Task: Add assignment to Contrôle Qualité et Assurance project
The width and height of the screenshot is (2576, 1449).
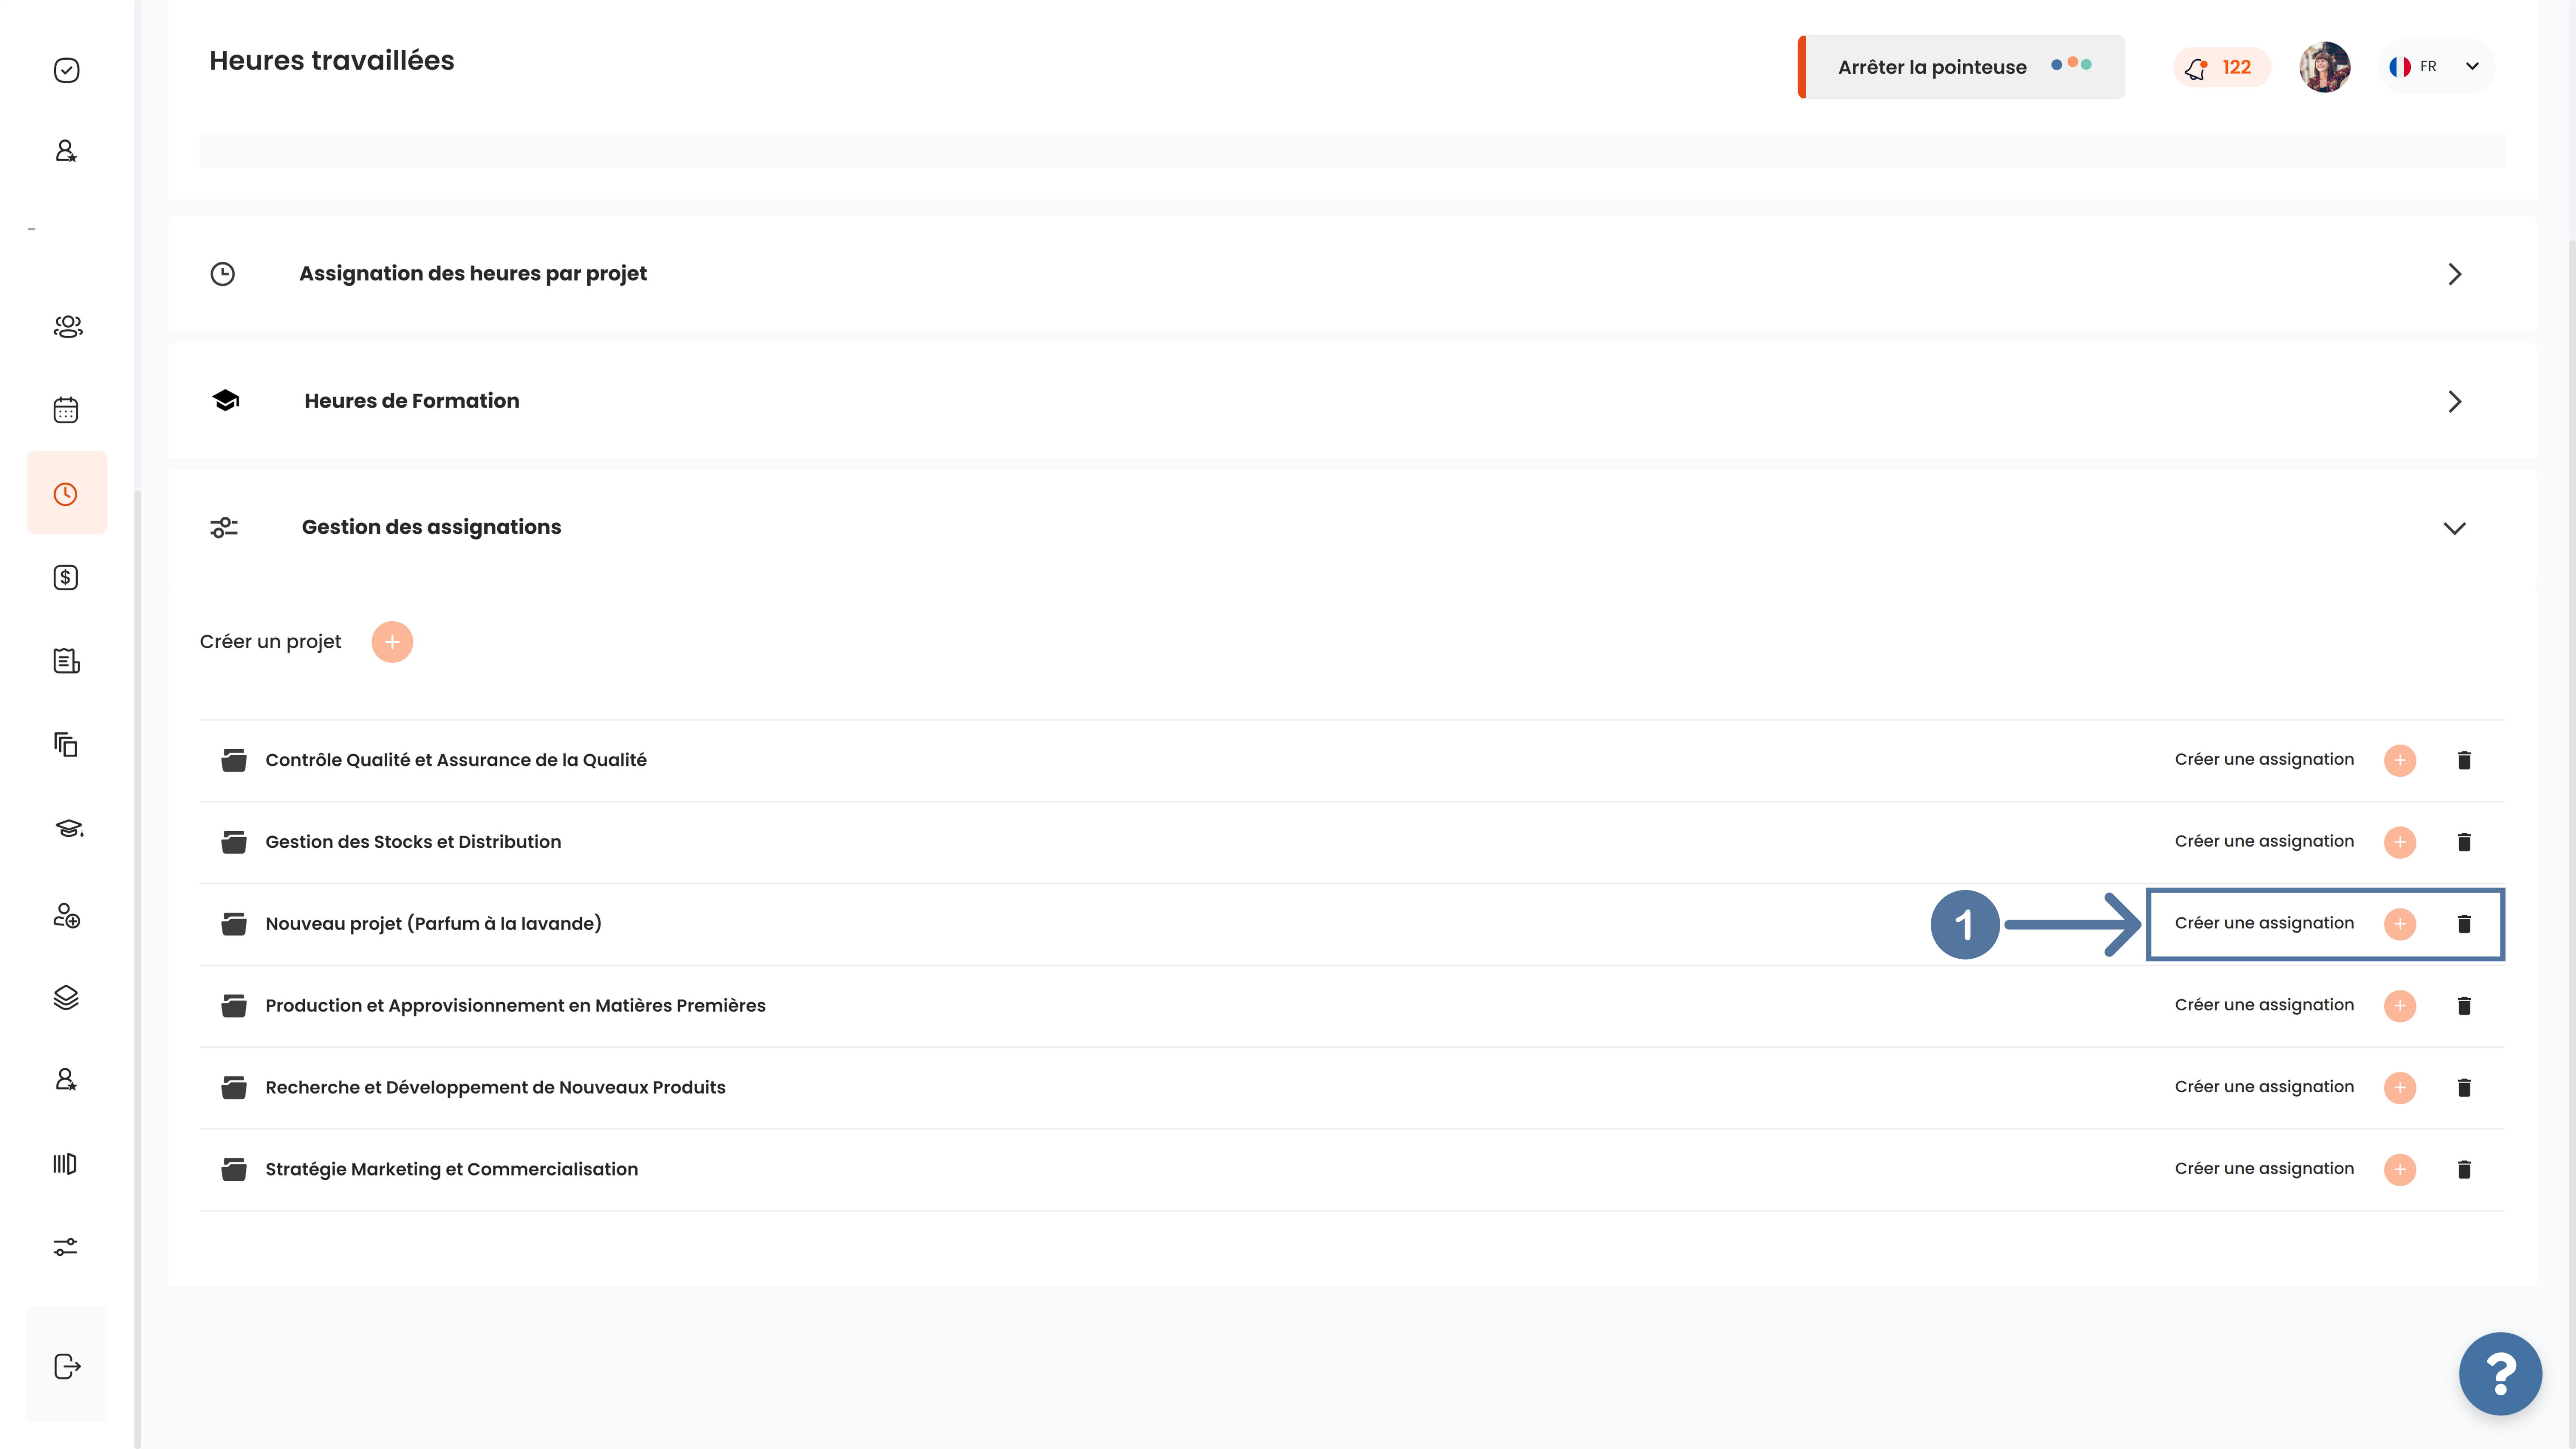Action: click(x=2400, y=760)
